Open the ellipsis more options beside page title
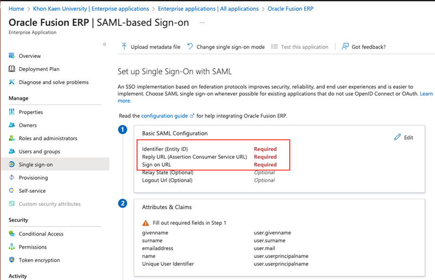This screenshot has height=280, width=435. pyautogui.click(x=202, y=22)
